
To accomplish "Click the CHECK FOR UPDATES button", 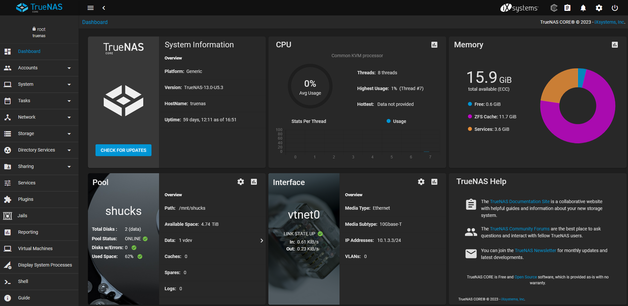I will 123,150.
